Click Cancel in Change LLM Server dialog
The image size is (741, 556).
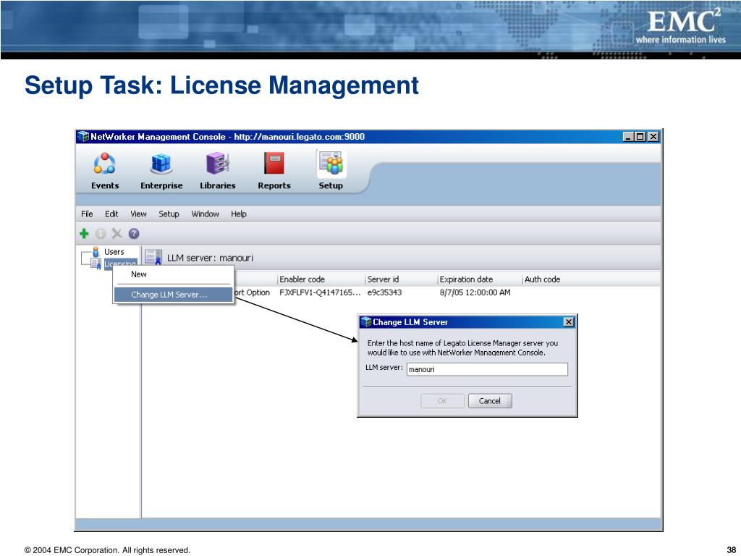(x=490, y=401)
